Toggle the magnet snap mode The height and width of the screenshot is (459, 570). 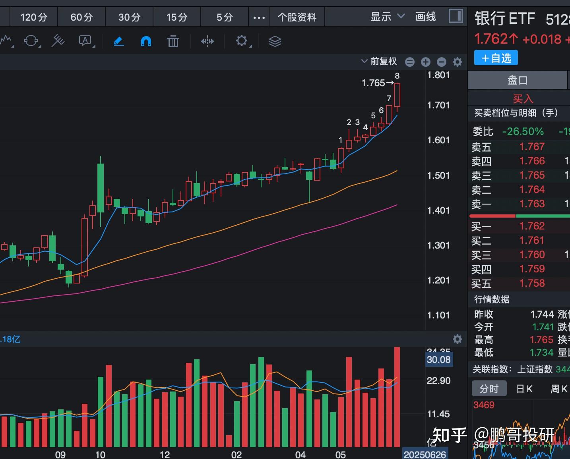coord(146,41)
